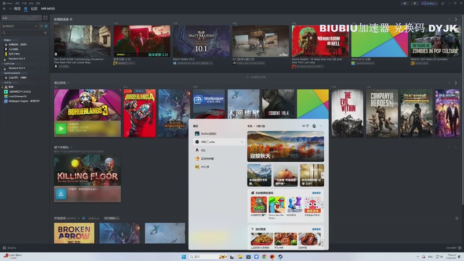Open the 商店 (Store) tab
This screenshot has width=464, height=261.
[x=17, y=9]
